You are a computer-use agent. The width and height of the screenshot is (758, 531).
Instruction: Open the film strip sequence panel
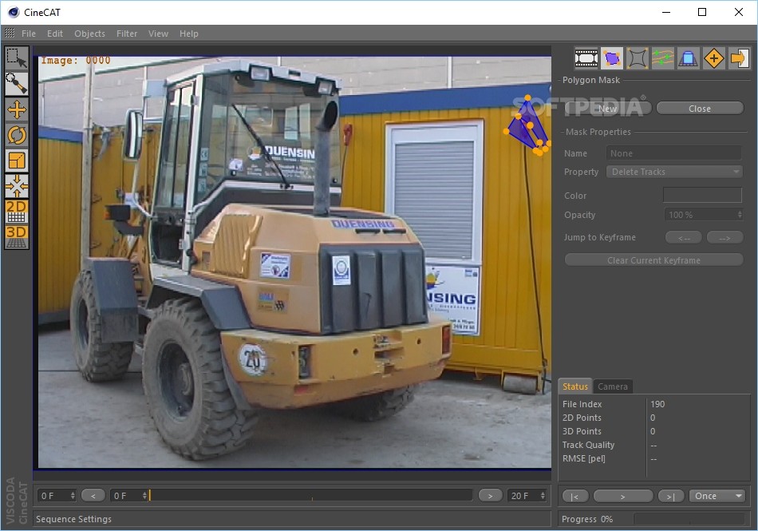click(x=586, y=59)
